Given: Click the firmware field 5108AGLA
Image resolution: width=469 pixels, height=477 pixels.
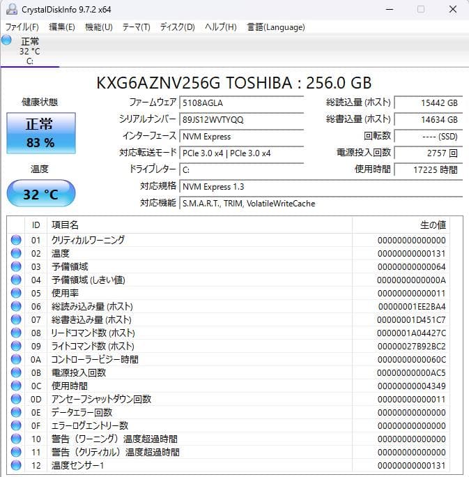Looking at the screenshot, I should pyautogui.click(x=242, y=103).
